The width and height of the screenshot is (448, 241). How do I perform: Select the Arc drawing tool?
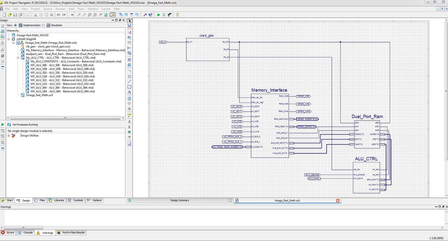pos(130,71)
